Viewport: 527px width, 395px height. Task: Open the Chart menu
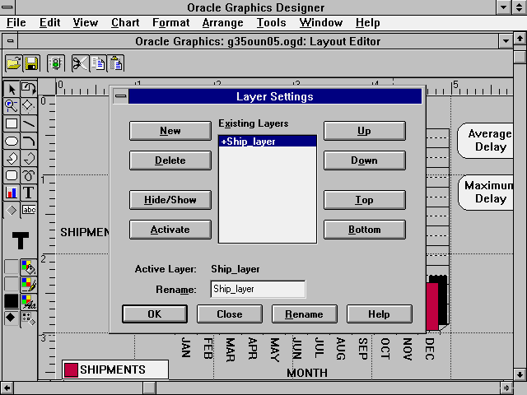click(x=125, y=23)
